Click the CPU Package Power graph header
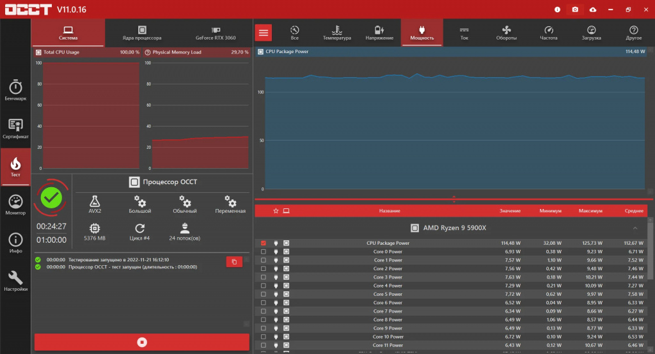The height and width of the screenshot is (354, 655). [451, 51]
